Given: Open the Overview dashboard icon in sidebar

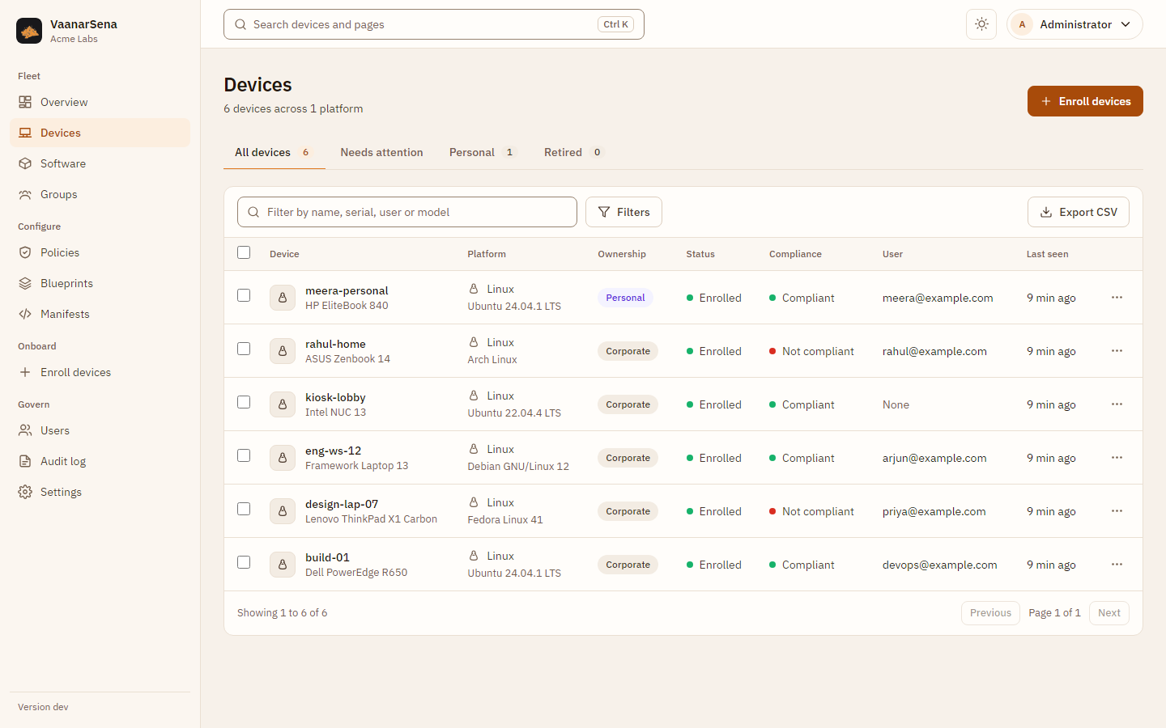Looking at the screenshot, I should pyautogui.click(x=25, y=102).
